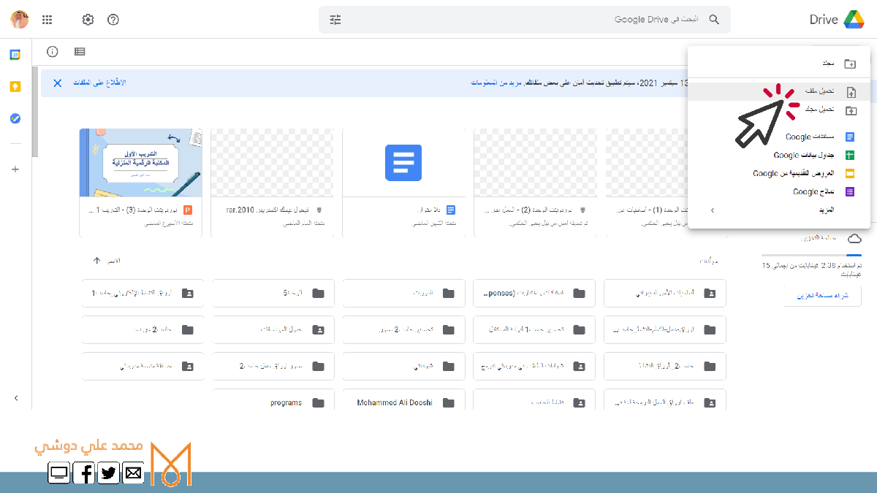The height and width of the screenshot is (493, 877).
Task: Collapse the side panel with the chevron
Action: pyautogui.click(x=16, y=398)
